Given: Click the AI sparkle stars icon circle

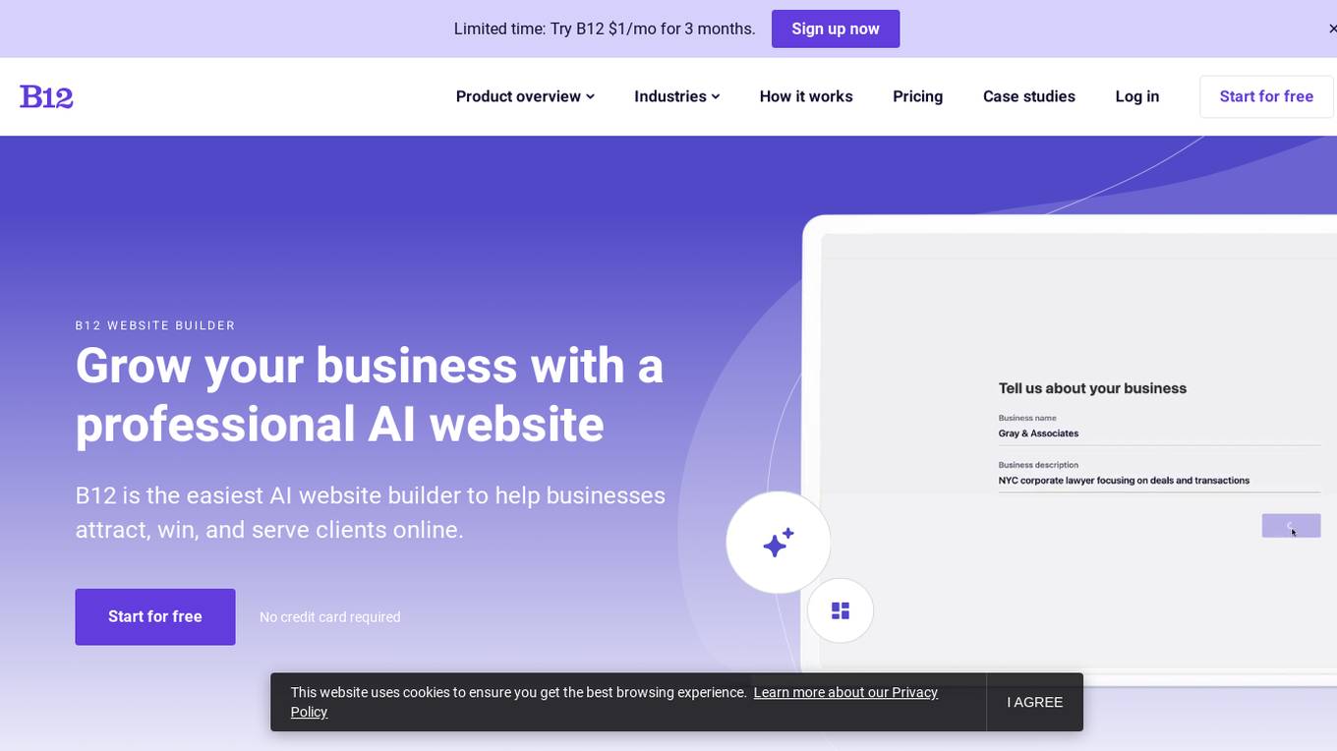Looking at the screenshot, I should point(779,543).
